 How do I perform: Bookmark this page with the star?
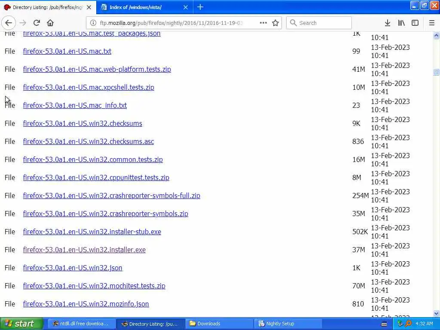(275, 23)
